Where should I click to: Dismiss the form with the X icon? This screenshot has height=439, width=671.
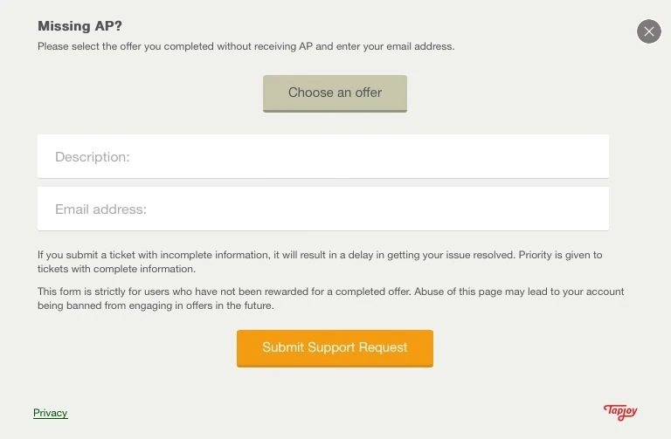click(x=648, y=32)
